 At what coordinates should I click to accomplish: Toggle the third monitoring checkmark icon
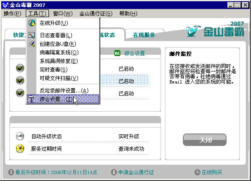point(20,93)
